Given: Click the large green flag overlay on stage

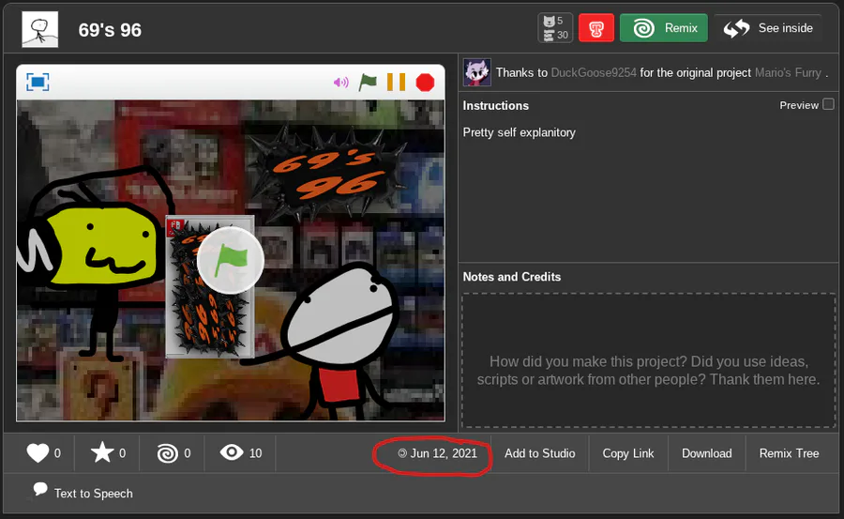Looking at the screenshot, I should coord(231,260).
